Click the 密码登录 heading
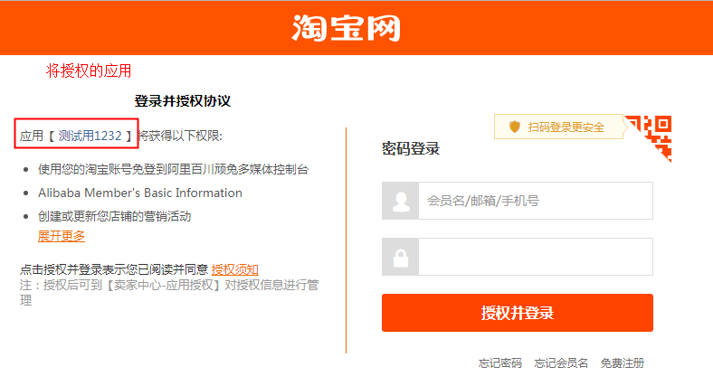Screen dimensions: 713x386 [411, 148]
